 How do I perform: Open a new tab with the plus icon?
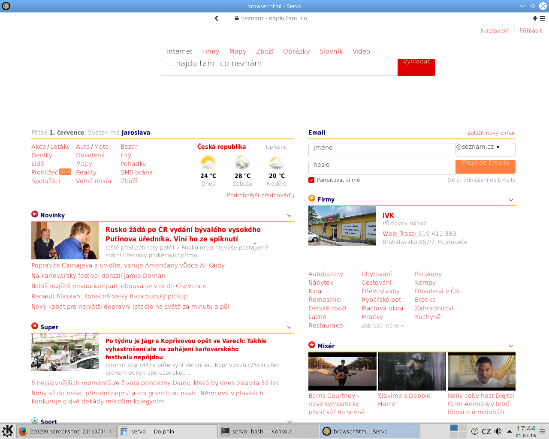(535, 18)
